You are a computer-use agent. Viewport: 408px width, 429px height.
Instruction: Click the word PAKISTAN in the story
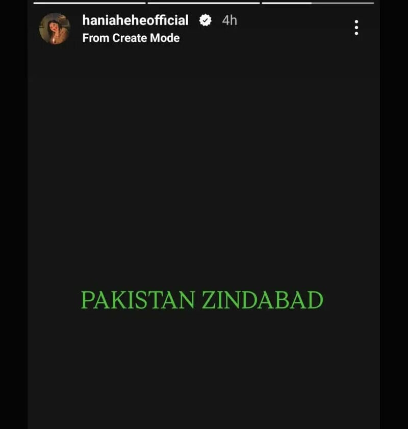pos(138,300)
